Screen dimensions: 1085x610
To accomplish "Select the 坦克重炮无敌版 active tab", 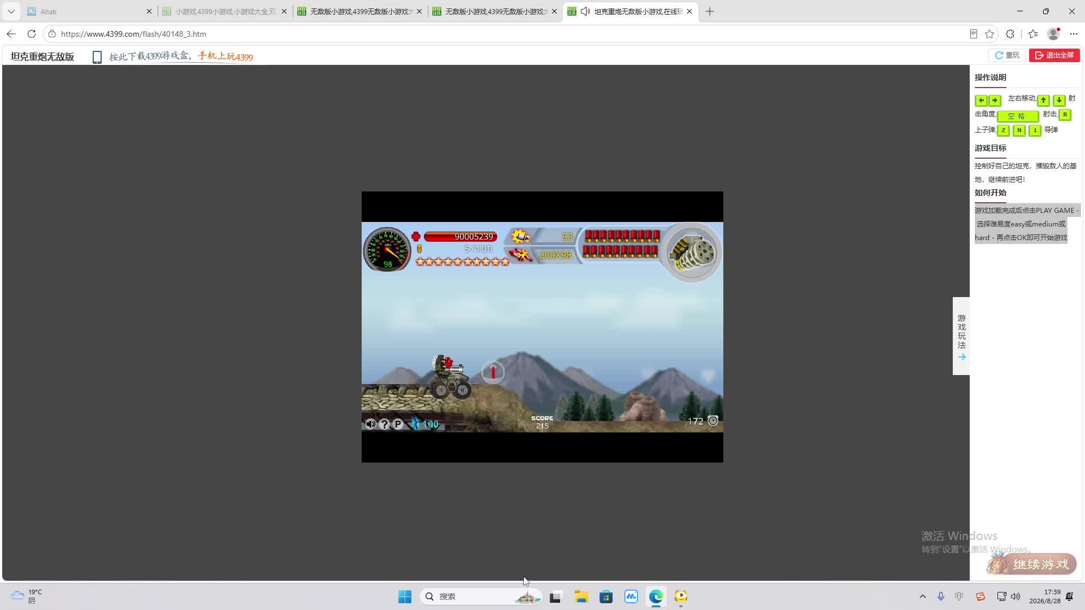I will [x=631, y=11].
